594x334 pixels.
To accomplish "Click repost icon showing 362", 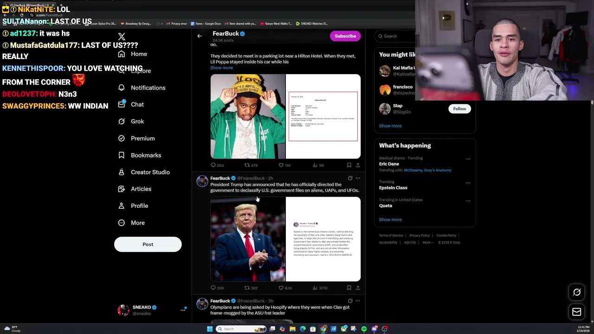I will click(247, 288).
